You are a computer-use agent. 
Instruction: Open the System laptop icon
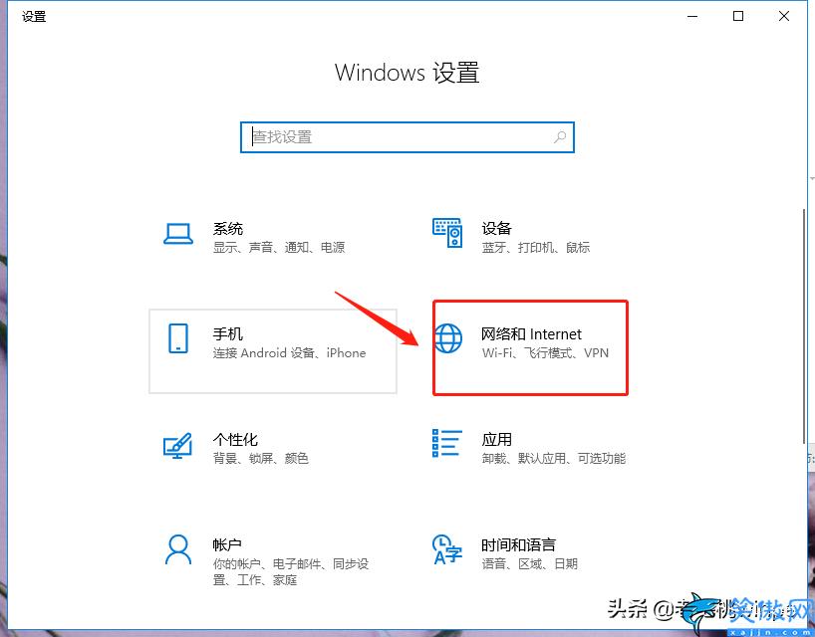coord(178,234)
